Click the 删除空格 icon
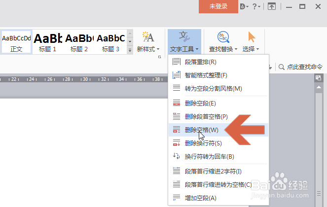Image resolution: width=327 pixels, height=207 pixels. pyautogui.click(x=177, y=130)
